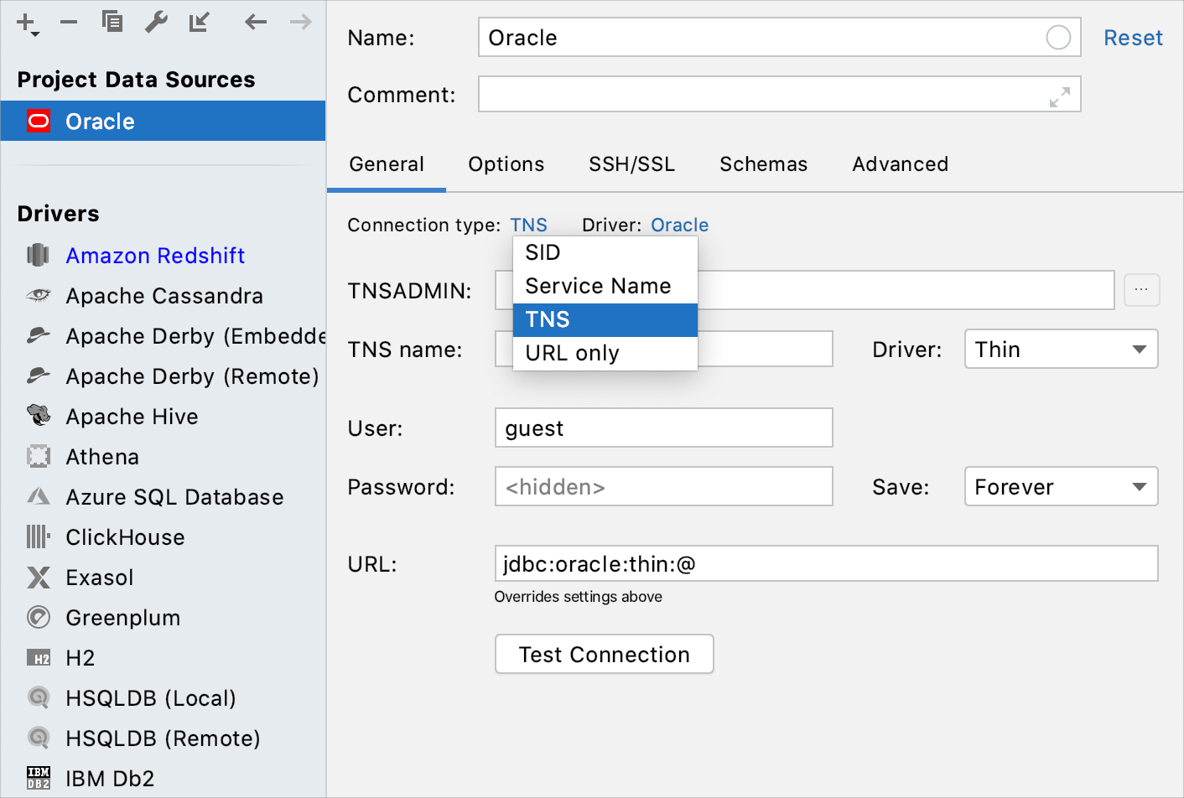Focus the User field containing guest
Viewport: 1184px width, 798px height.
pos(663,427)
